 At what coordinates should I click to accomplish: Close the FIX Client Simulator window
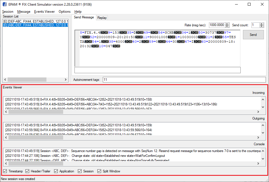262,4
